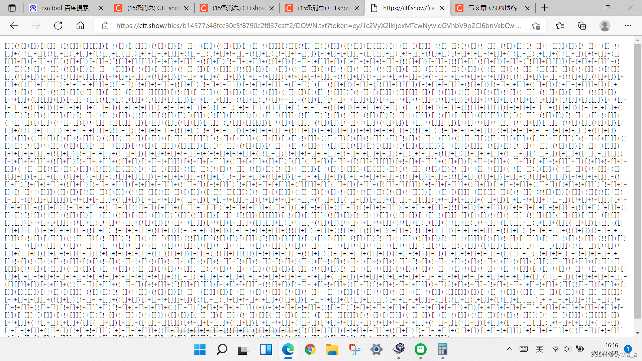This screenshot has width=642, height=361.
Task: Open Windows Start menu
Action: click(x=200, y=350)
